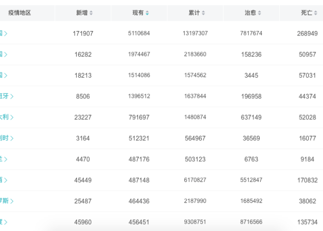Sort table by 治愈 column arrows
323x231 pixels.
coord(259,13)
